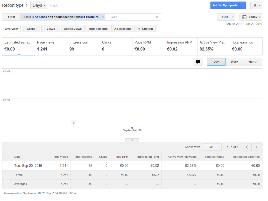Clear all filters with the X

point(157,17)
